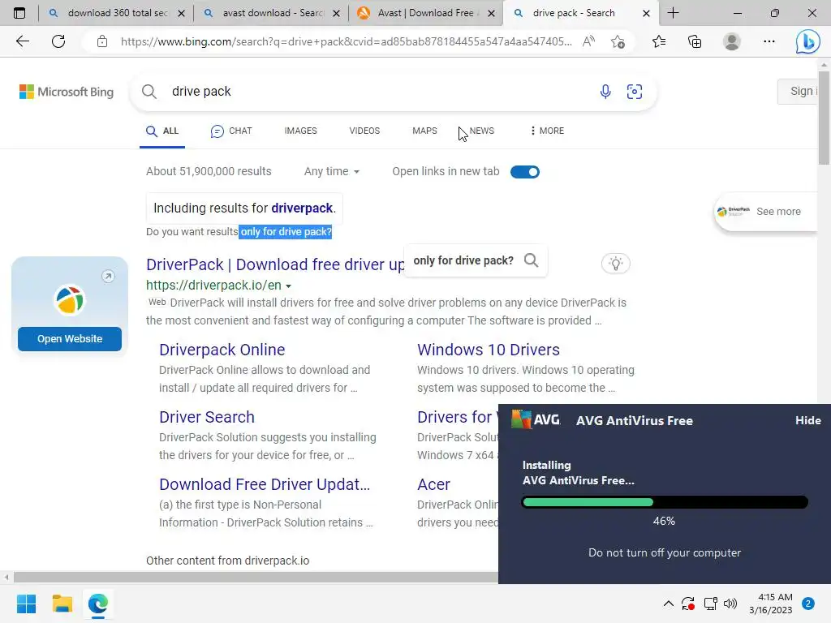Image resolution: width=831 pixels, height=623 pixels.
Task: Reload the page with the refresh icon
Action: (58, 41)
